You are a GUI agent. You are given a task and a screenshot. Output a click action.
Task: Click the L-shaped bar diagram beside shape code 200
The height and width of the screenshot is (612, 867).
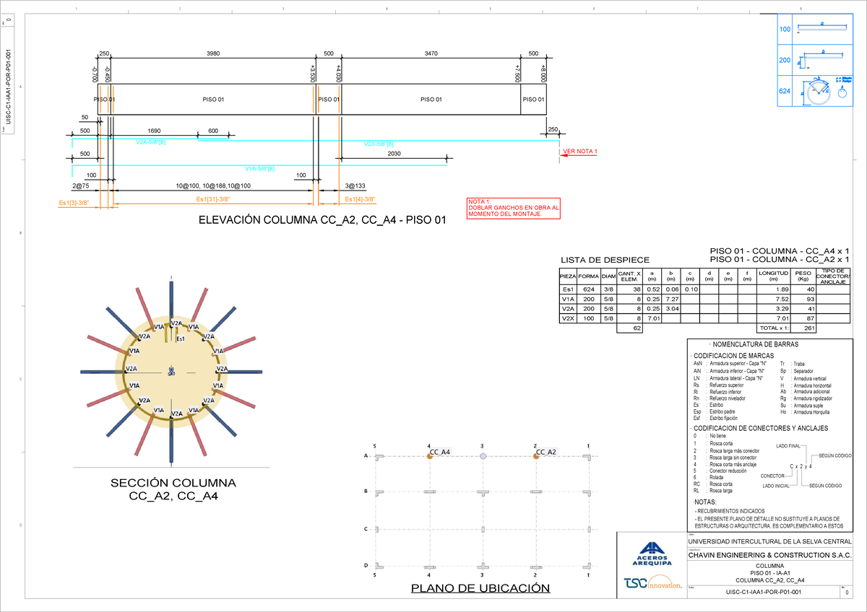(821, 59)
